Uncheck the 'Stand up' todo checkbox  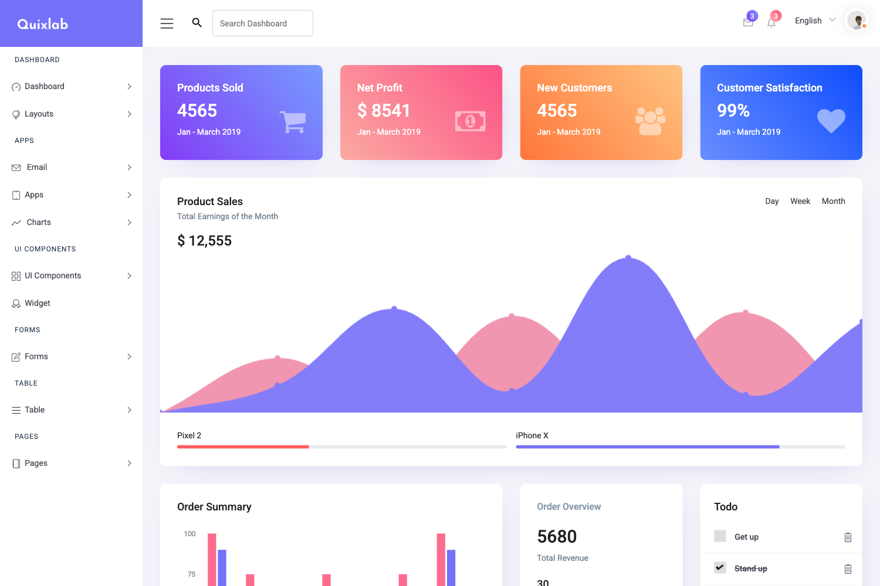(x=720, y=567)
